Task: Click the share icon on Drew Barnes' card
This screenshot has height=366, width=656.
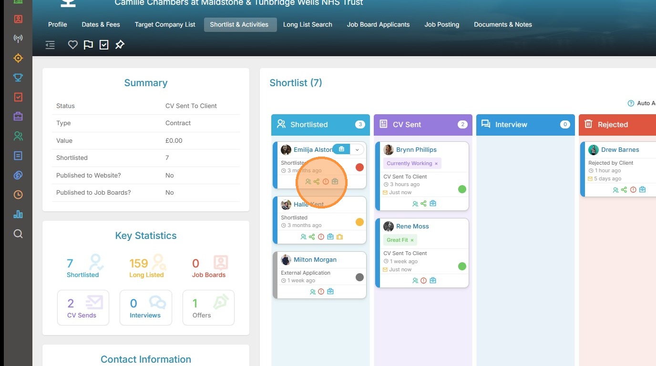Action: [x=624, y=190]
